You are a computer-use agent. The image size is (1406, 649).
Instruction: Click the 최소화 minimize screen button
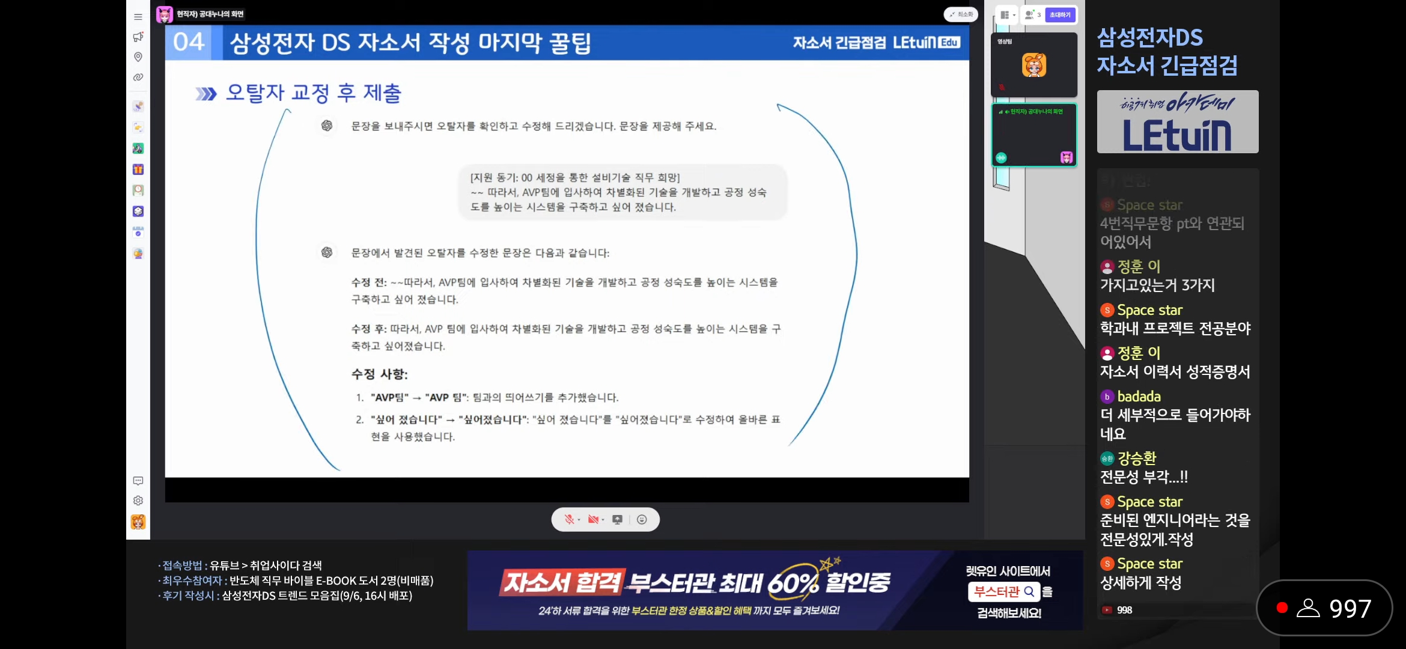(961, 14)
